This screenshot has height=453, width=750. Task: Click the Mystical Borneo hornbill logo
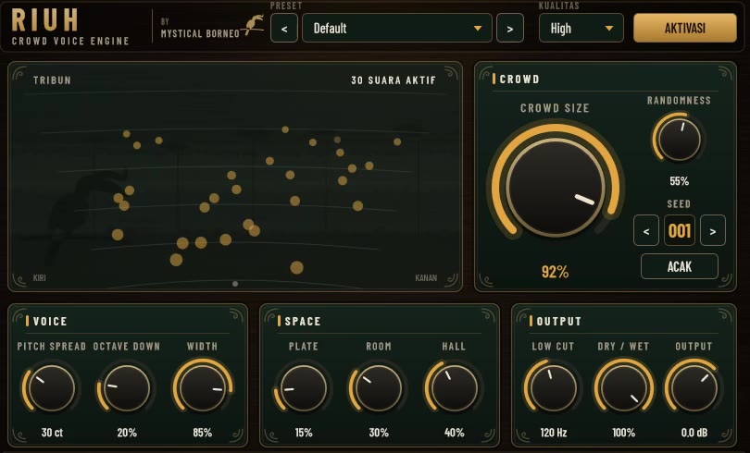pyautogui.click(x=254, y=26)
